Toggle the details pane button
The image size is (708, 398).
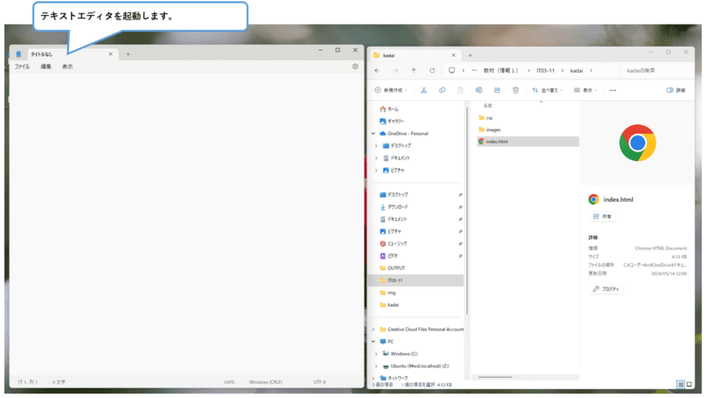pyautogui.click(x=676, y=90)
